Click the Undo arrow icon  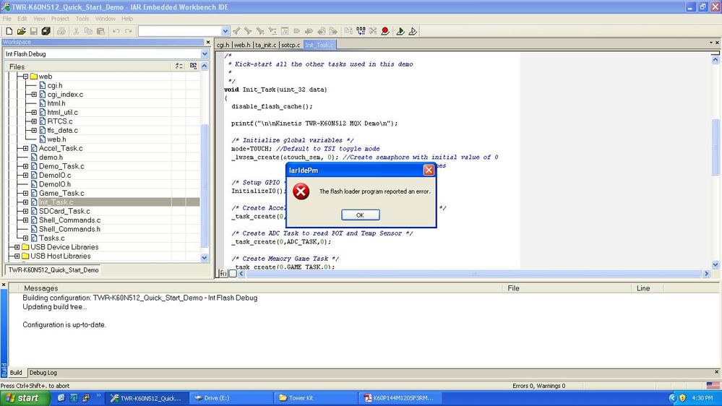click(116, 31)
